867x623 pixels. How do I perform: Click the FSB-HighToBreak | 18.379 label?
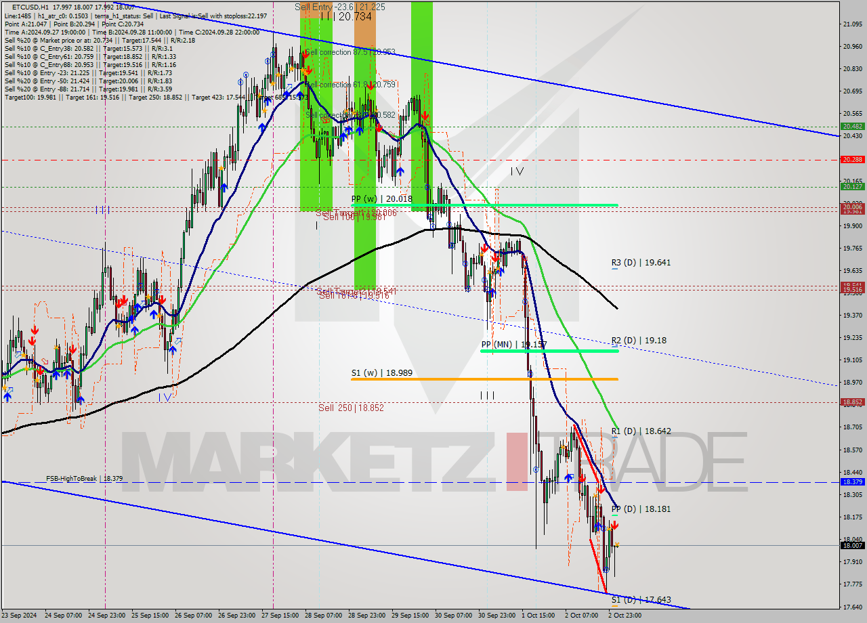click(x=85, y=479)
